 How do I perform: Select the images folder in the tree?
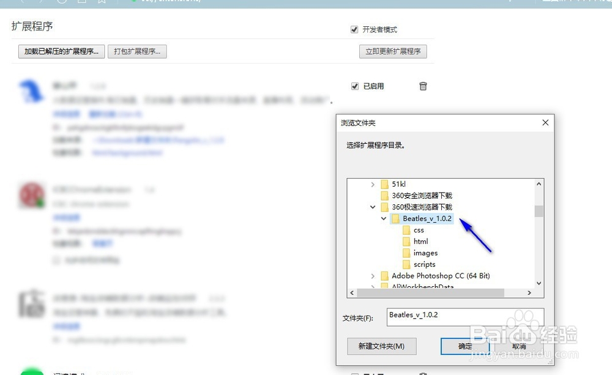coord(427,253)
